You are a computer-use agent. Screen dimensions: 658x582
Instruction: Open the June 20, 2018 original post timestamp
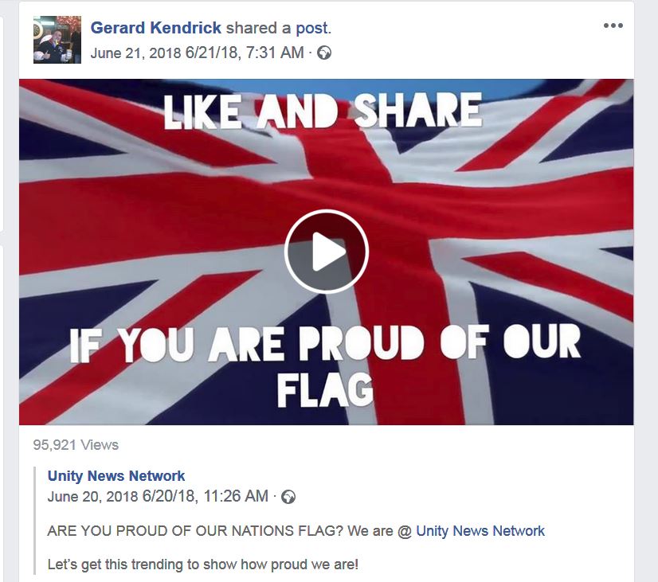[92, 497]
